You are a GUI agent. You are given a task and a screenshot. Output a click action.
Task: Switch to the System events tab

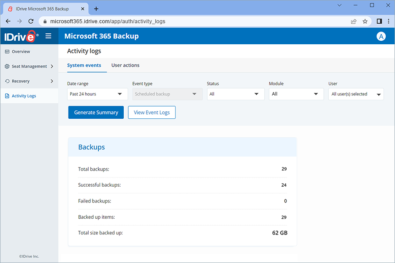pos(84,65)
